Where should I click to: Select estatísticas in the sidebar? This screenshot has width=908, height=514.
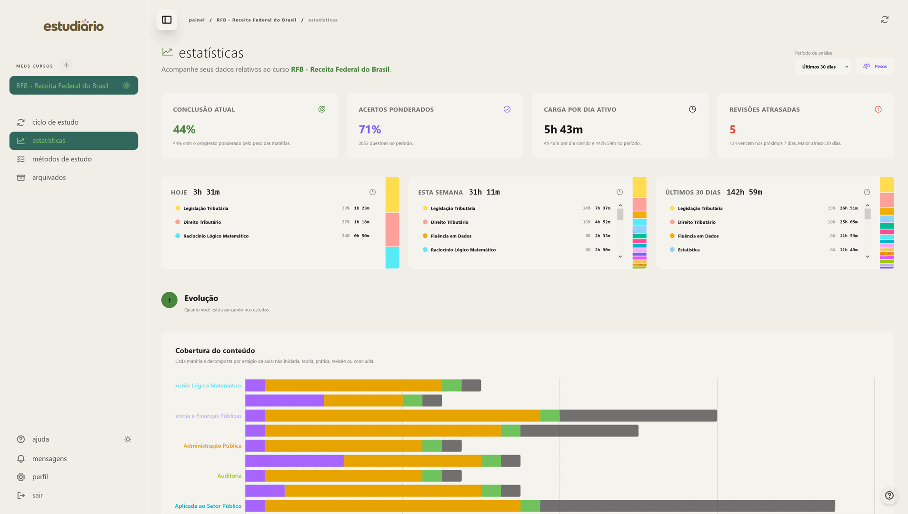(74, 141)
